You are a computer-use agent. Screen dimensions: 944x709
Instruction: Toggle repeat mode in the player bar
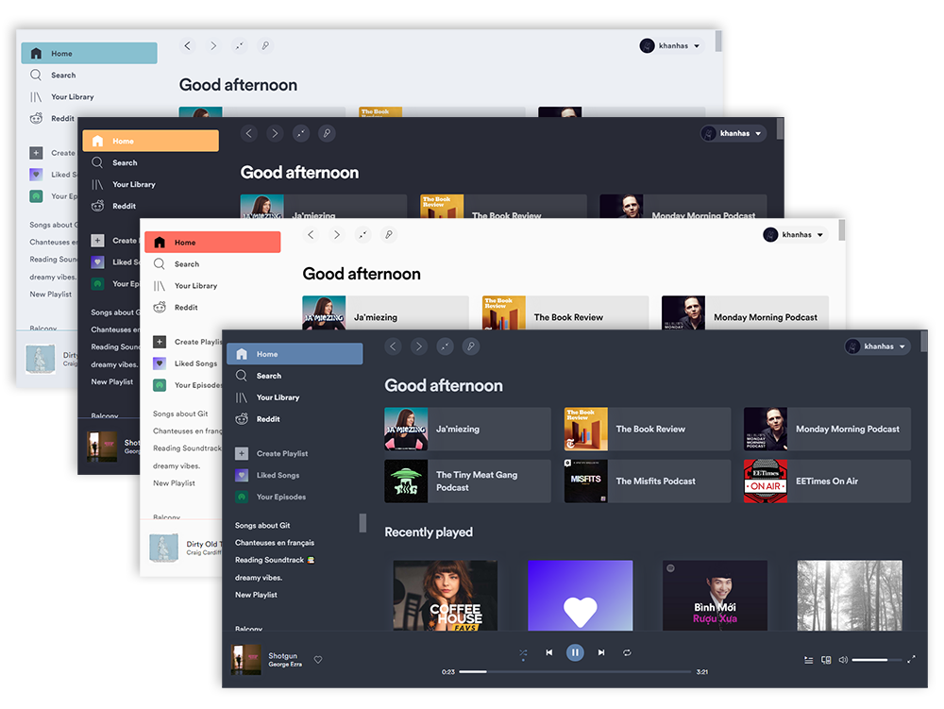627,652
